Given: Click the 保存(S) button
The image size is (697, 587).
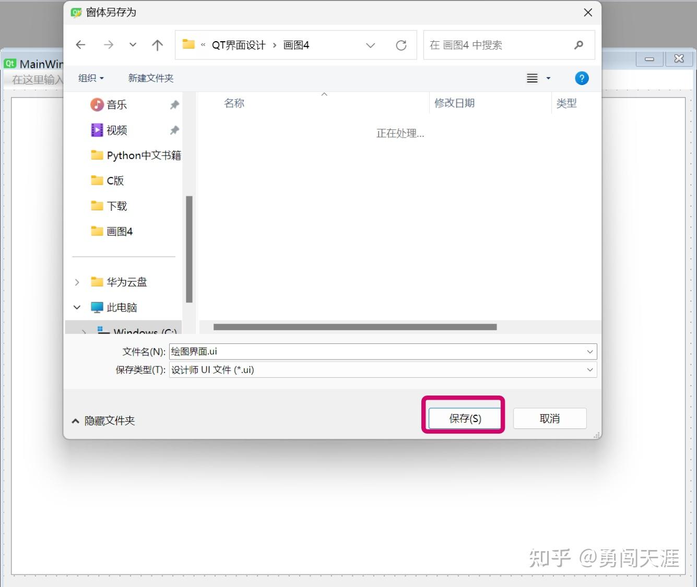Looking at the screenshot, I should pos(464,417).
